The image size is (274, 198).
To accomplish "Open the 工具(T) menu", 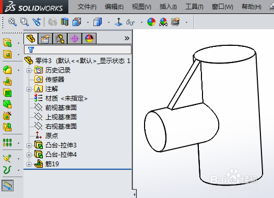I will pyautogui.click(x=194, y=7).
